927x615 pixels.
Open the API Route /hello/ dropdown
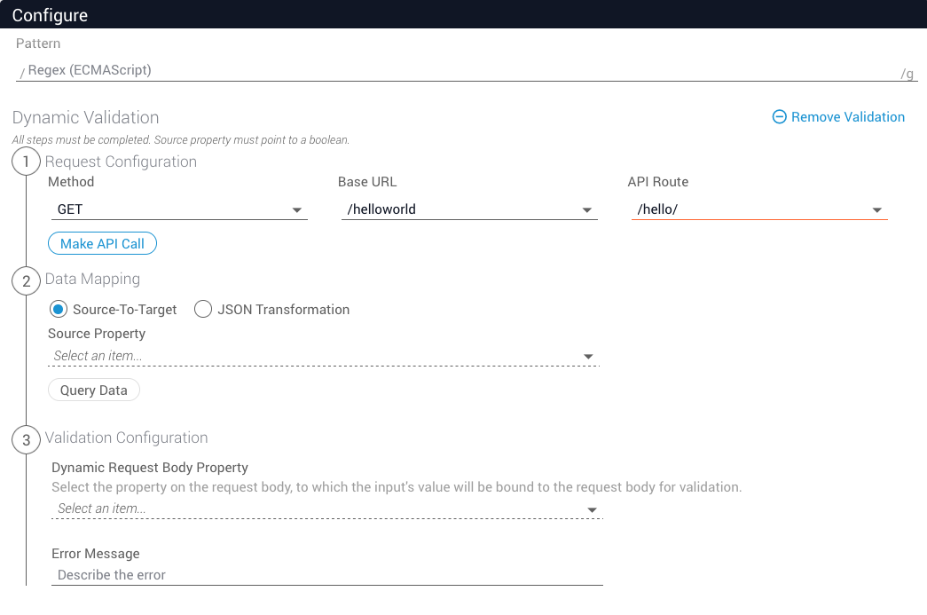coord(758,210)
